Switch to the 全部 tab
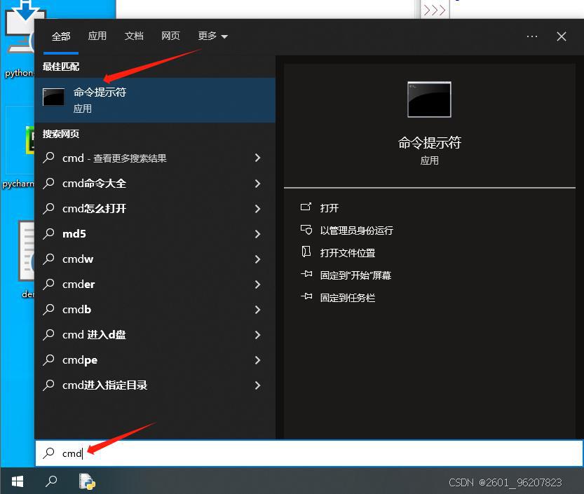The image size is (584, 494). 61,36
